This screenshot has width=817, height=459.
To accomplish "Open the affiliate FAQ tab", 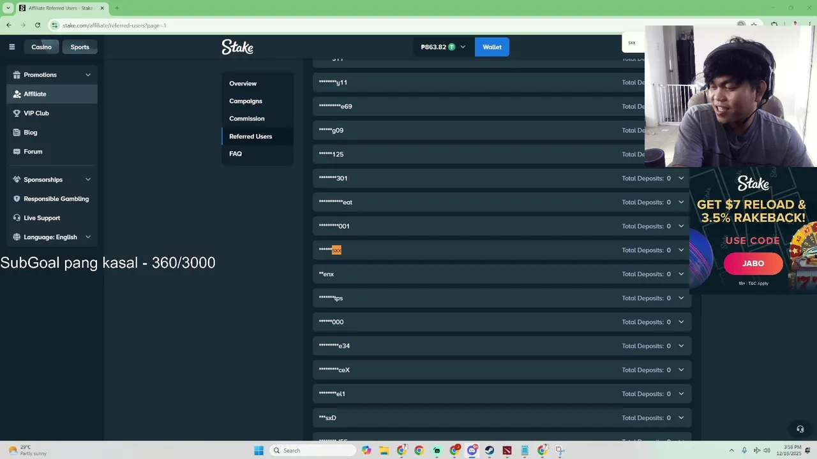I will click(x=236, y=154).
